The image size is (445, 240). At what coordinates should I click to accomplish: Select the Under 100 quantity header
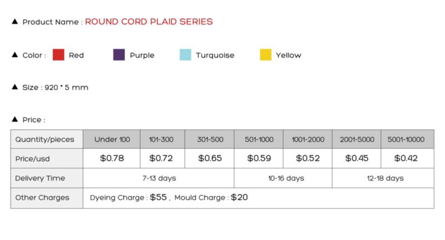coord(112,139)
